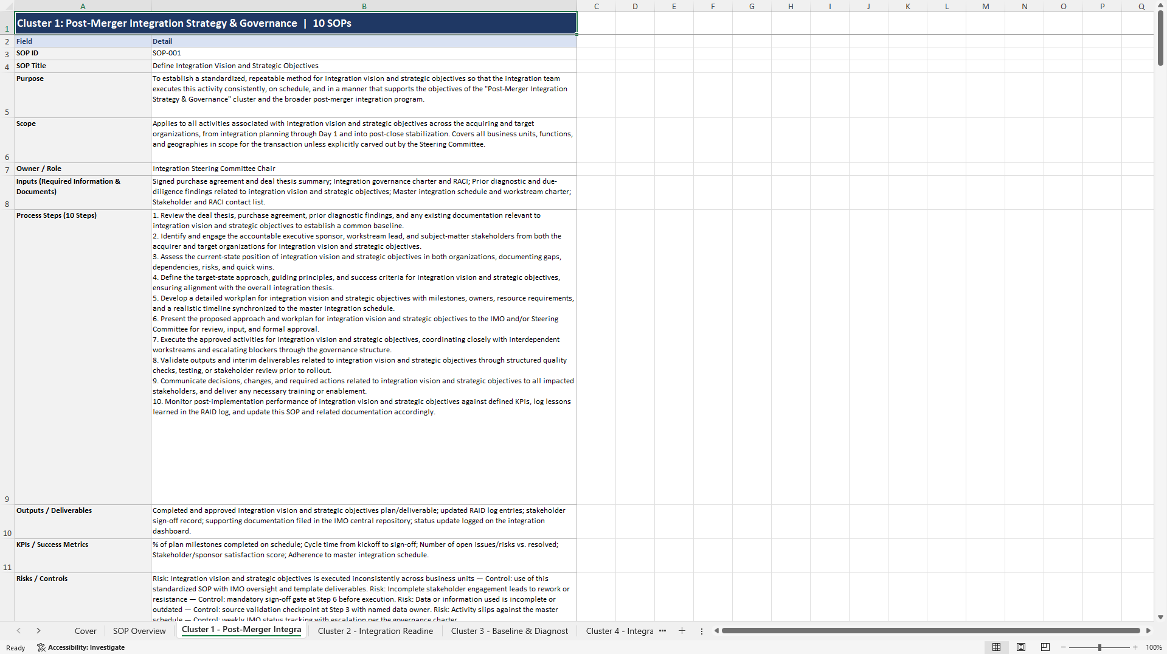The width and height of the screenshot is (1167, 654).
Task: Click the horizontal scrollbar thumb
Action: tap(930, 631)
